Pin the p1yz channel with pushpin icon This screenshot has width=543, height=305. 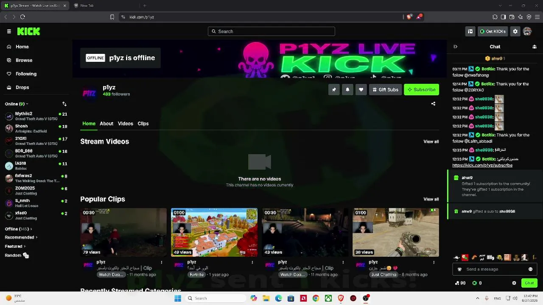(334, 89)
